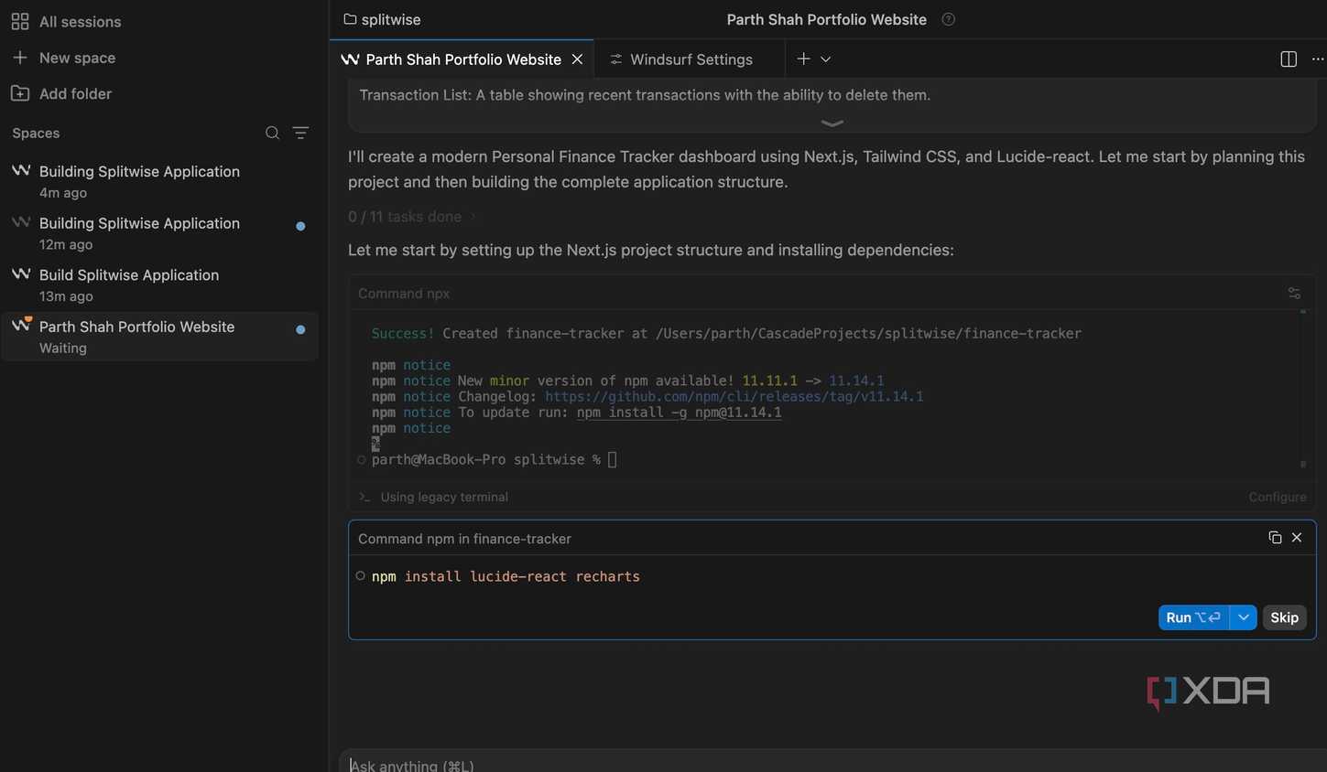Open the more options ellipsis menu
The width and height of the screenshot is (1327, 772).
tap(1318, 59)
